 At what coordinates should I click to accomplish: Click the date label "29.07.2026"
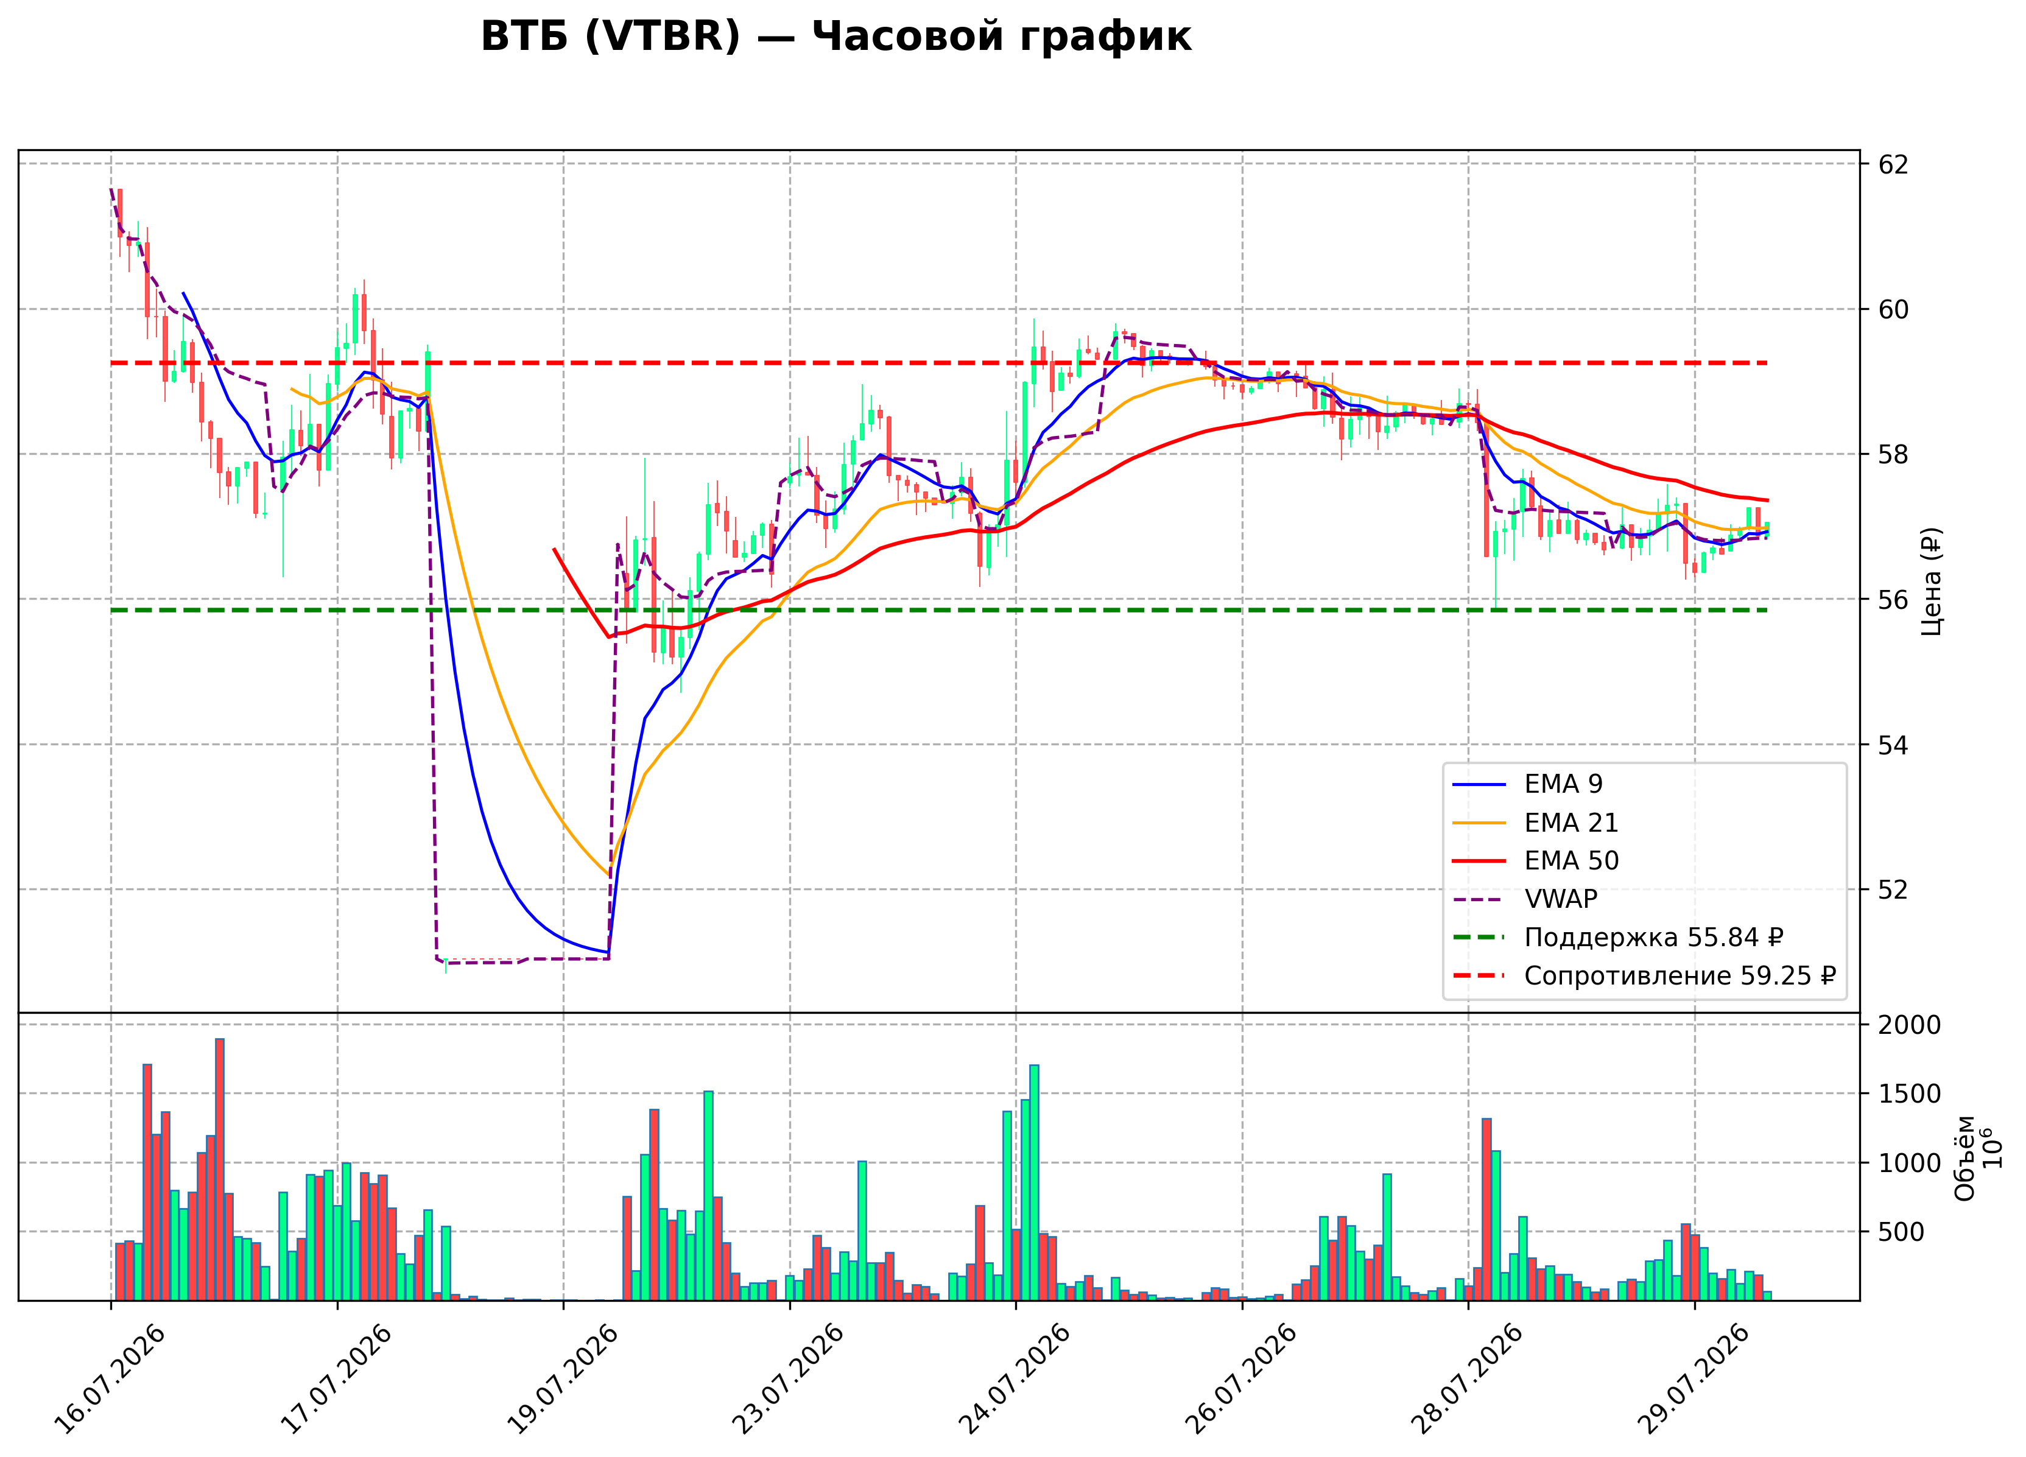click(x=1694, y=1378)
